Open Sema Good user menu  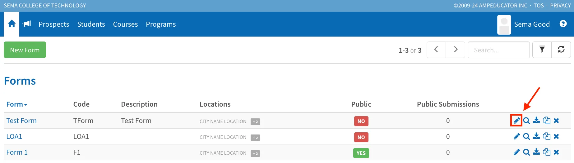coord(532,24)
